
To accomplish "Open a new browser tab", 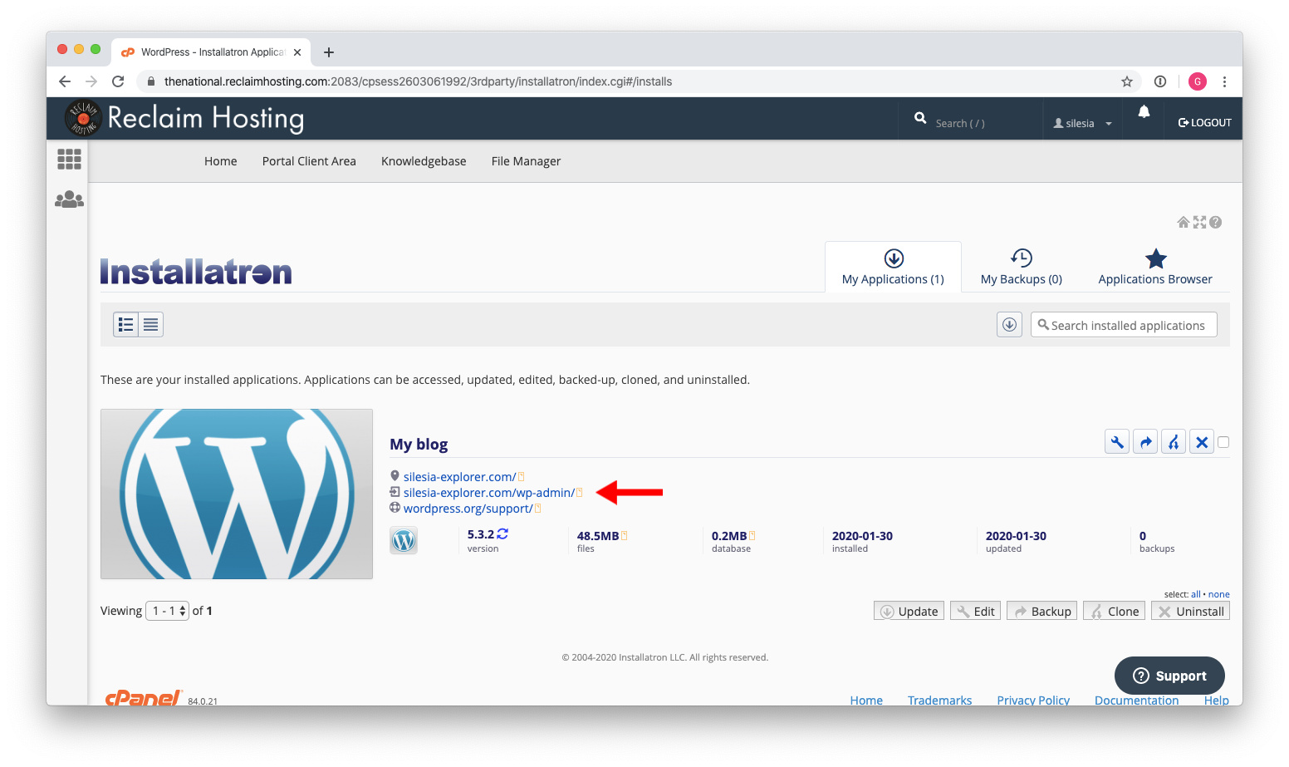I will click(329, 52).
